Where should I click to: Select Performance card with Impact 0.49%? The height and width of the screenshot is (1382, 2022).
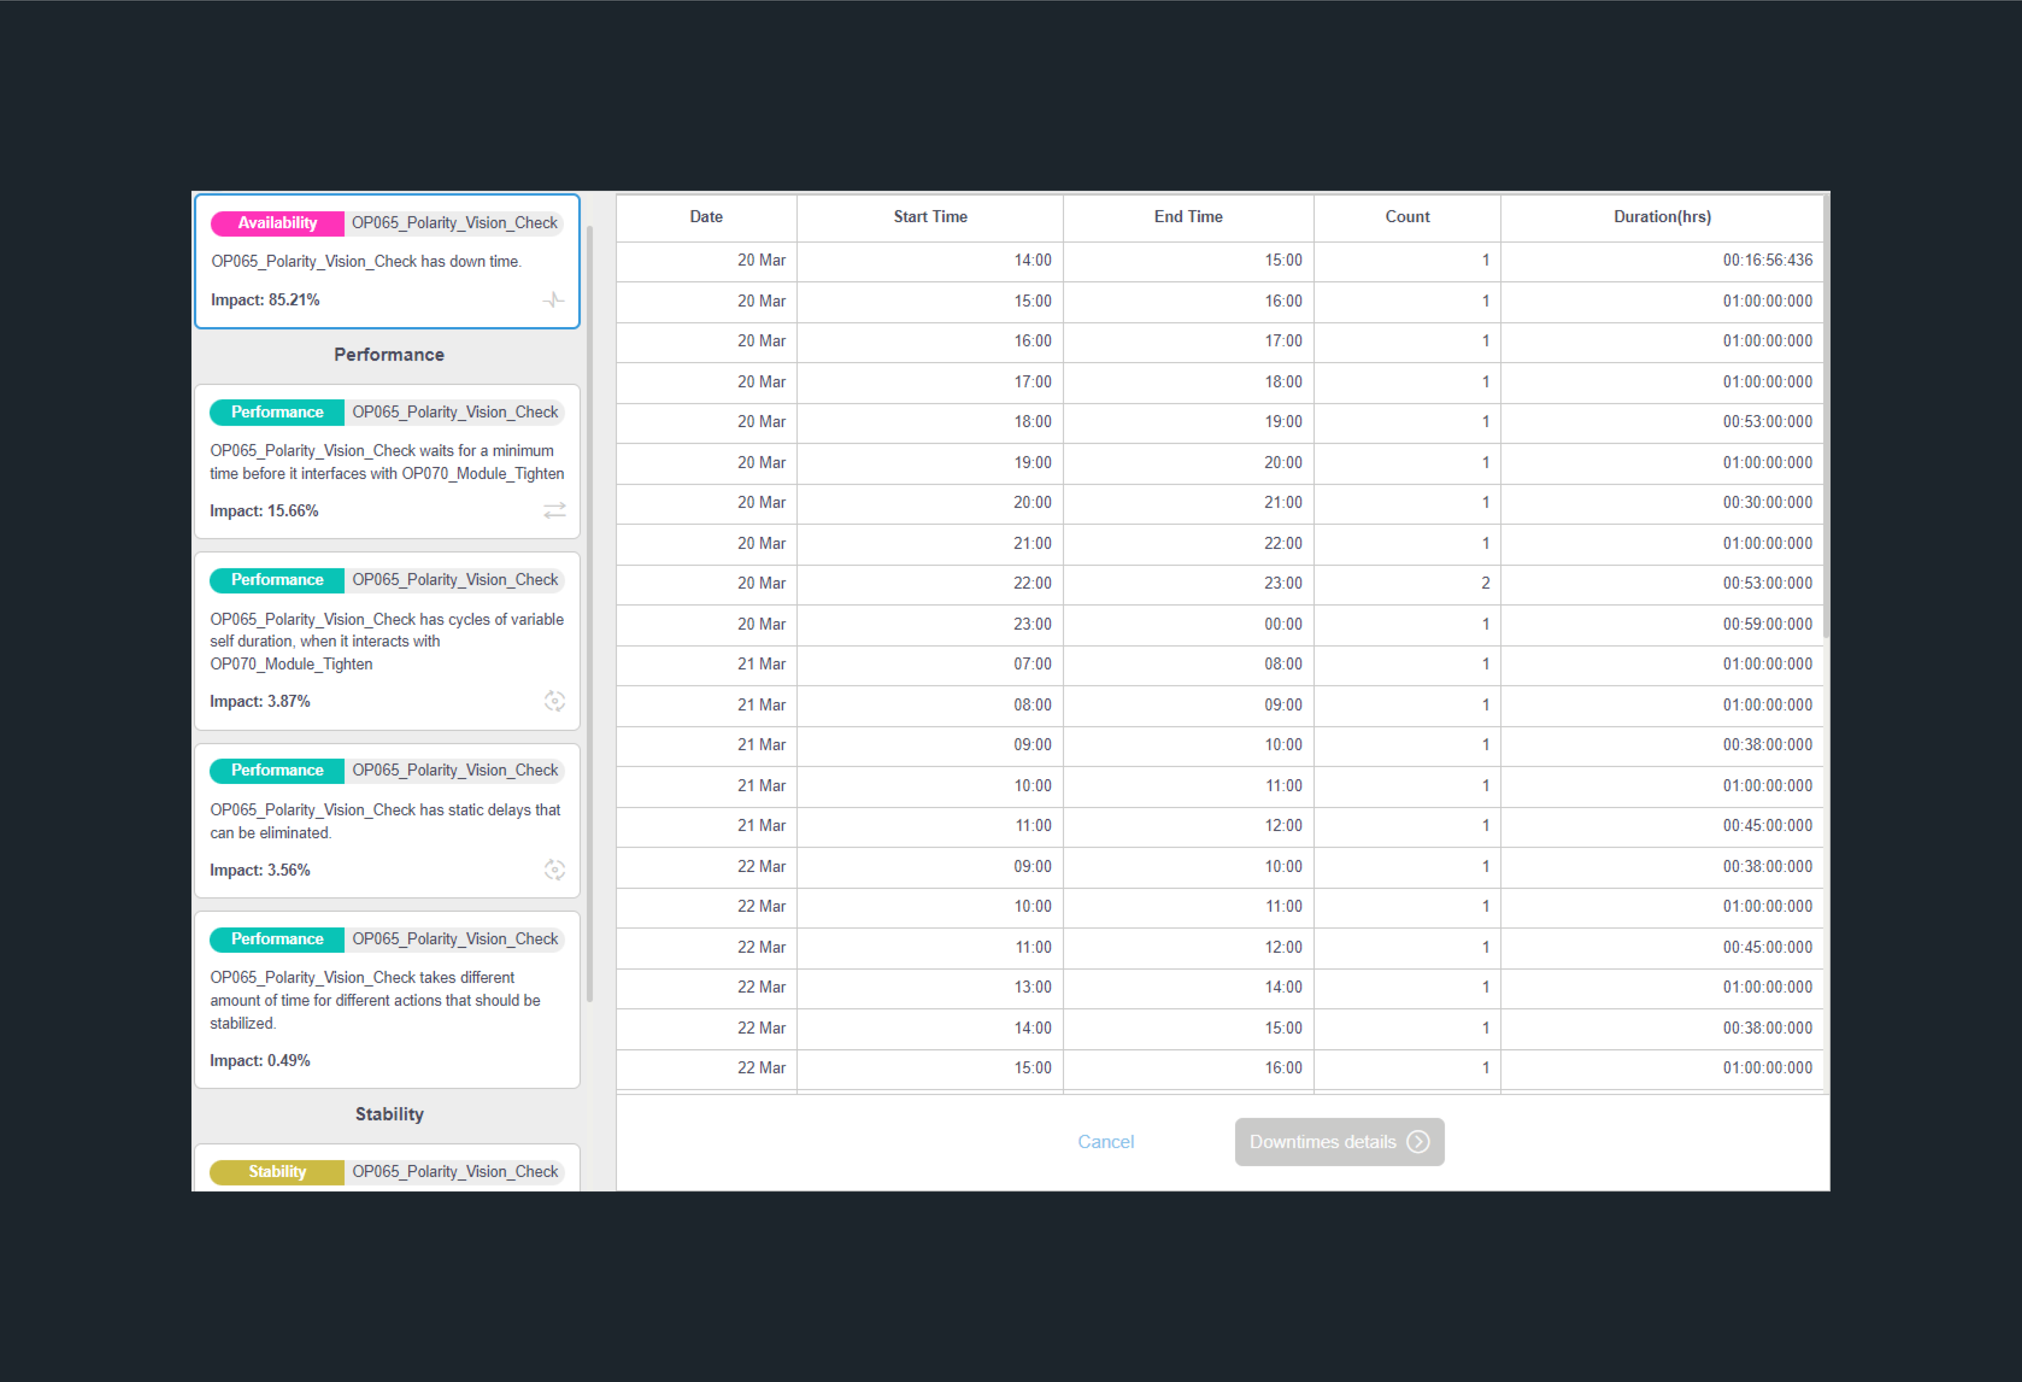[x=387, y=1001]
